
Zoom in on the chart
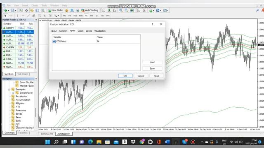[121, 10]
